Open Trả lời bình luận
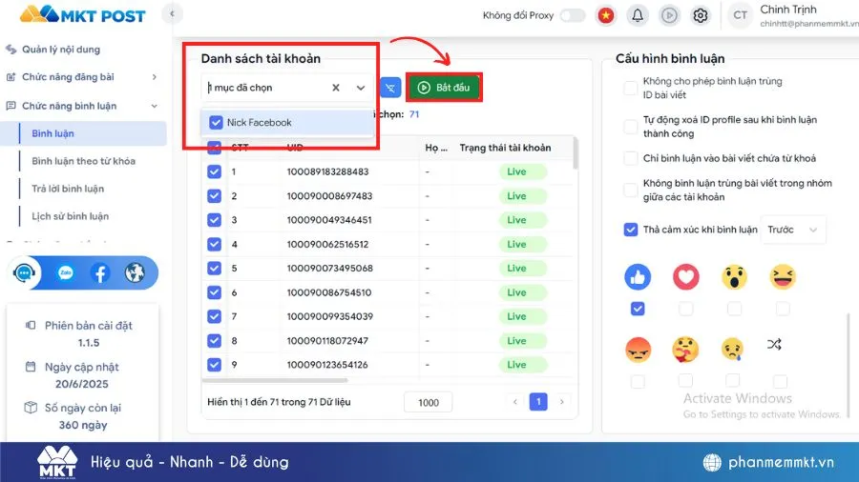Viewport: 859px width, 482px height. [68, 189]
